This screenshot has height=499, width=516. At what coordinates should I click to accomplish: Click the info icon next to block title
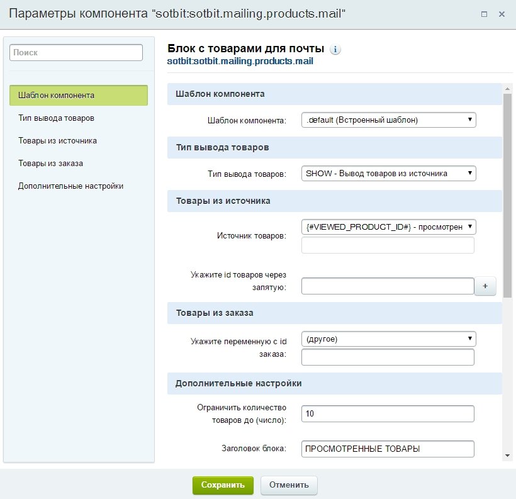click(x=335, y=49)
